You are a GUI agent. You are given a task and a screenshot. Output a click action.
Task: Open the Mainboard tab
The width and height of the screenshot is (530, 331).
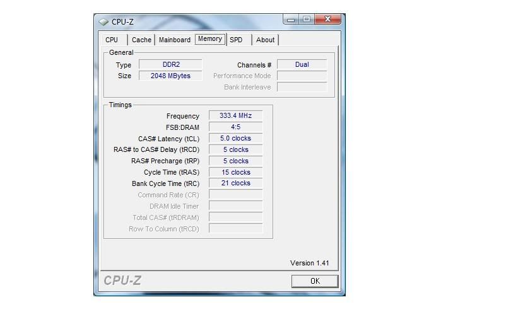(174, 40)
